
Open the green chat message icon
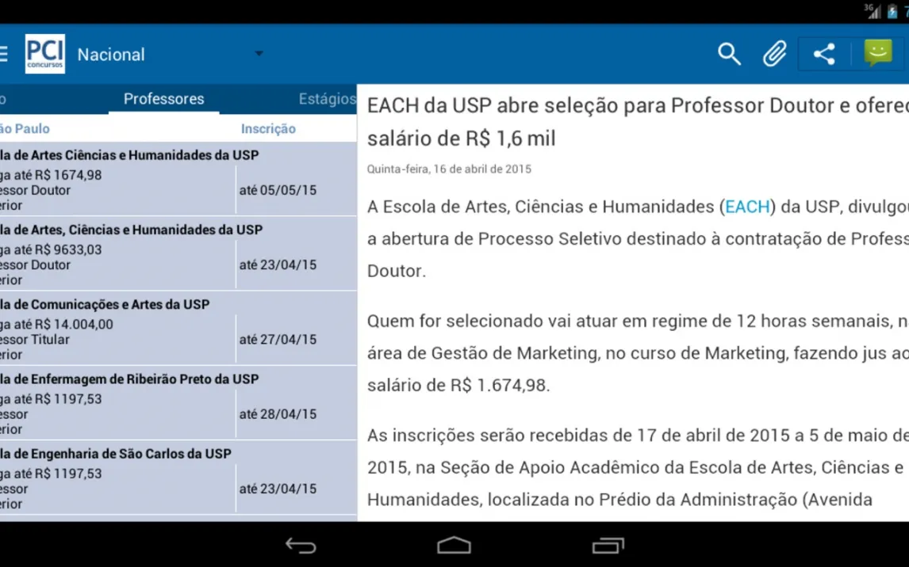click(x=878, y=53)
